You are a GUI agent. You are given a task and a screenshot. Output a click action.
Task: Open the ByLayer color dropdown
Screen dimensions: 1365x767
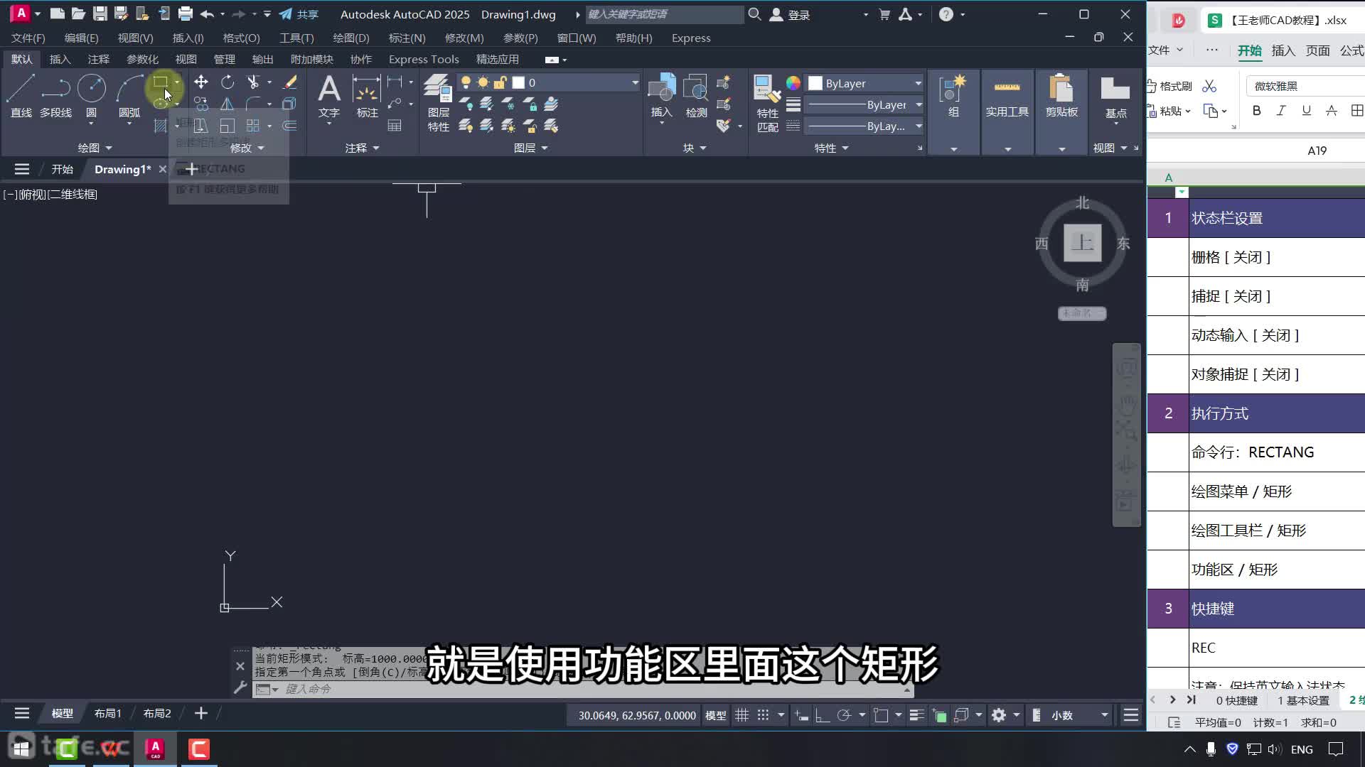[918, 83]
